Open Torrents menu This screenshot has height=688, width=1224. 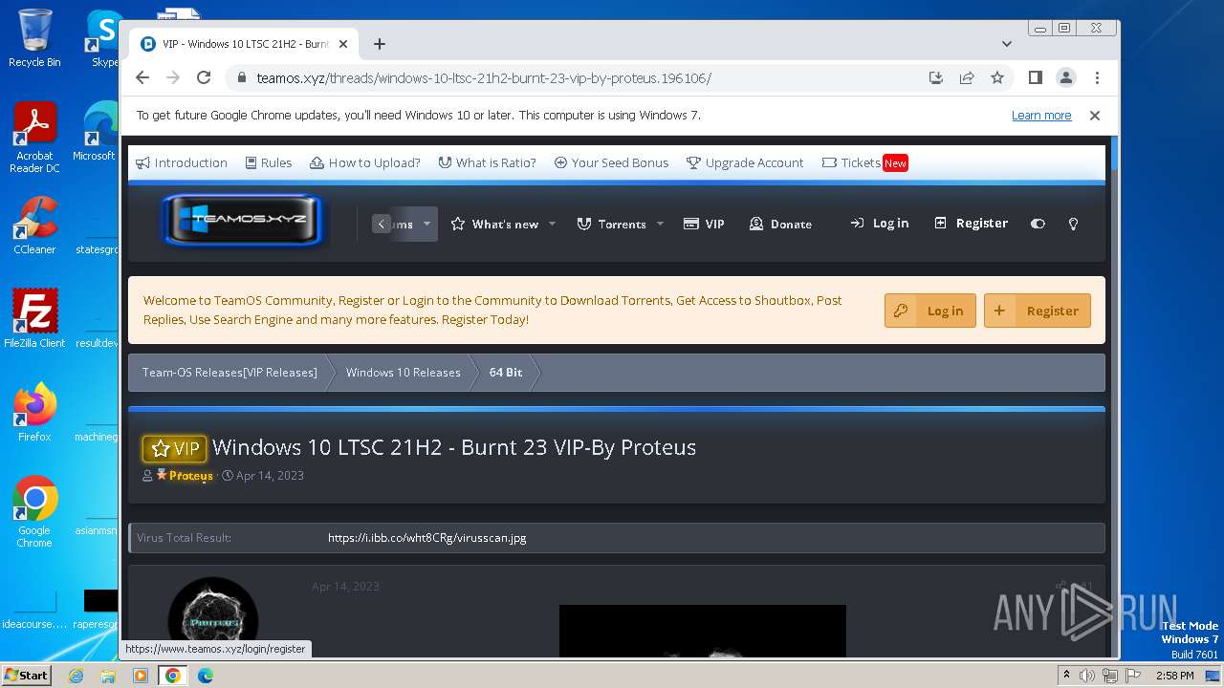pyautogui.click(x=612, y=224)
